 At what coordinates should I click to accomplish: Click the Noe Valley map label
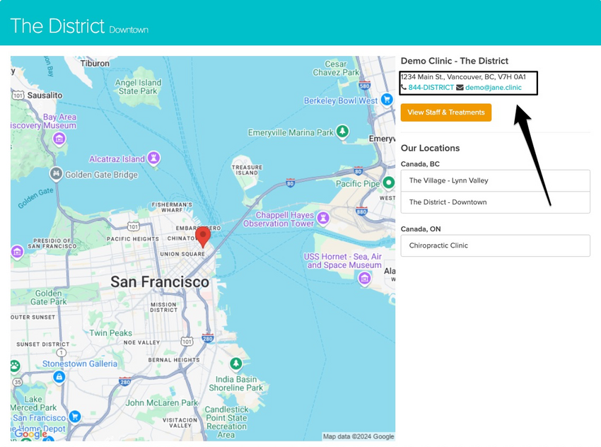click(x=141, y=342)
